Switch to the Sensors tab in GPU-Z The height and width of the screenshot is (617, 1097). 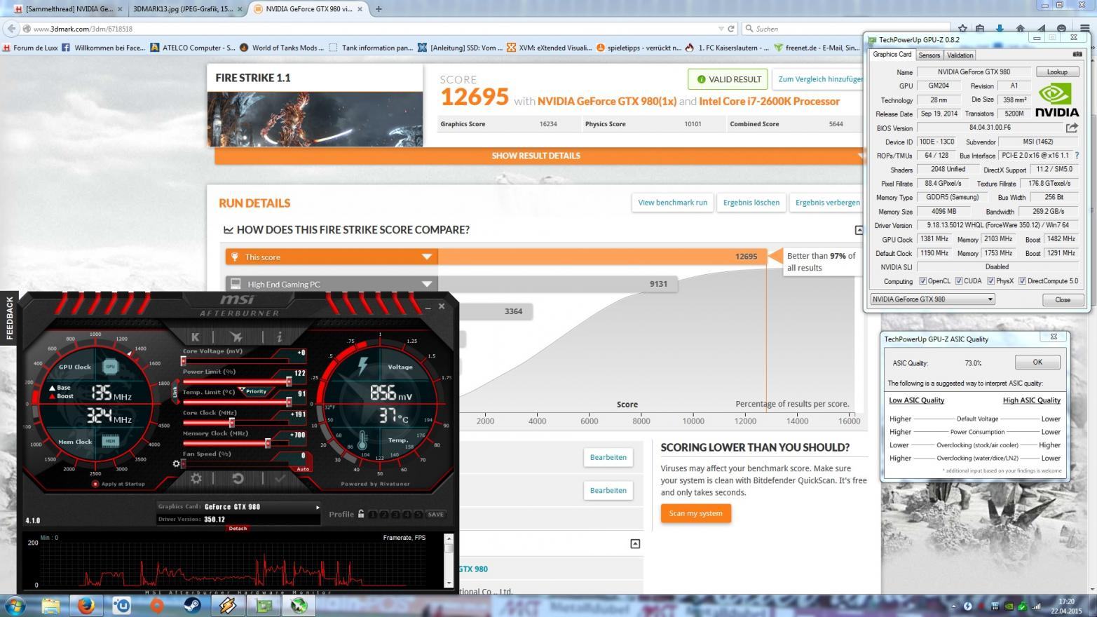[x=929, y=55]
